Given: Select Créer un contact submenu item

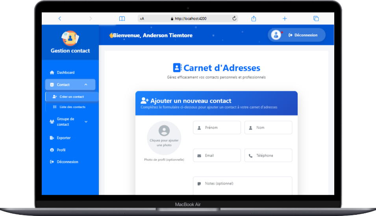Looking at the screenshot, I should click(71, 96).
